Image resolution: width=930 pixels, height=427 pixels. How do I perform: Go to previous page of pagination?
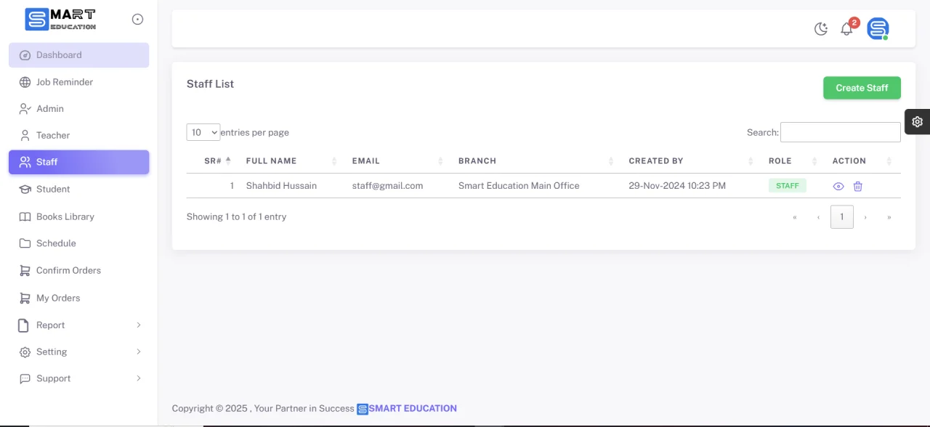pyautogui.click(x=819, y=217)
